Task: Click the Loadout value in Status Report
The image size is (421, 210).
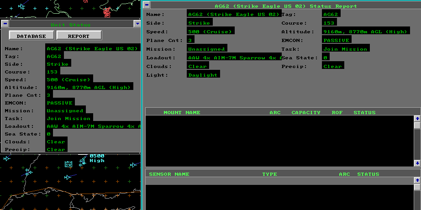Action: [x=234, y=58]
